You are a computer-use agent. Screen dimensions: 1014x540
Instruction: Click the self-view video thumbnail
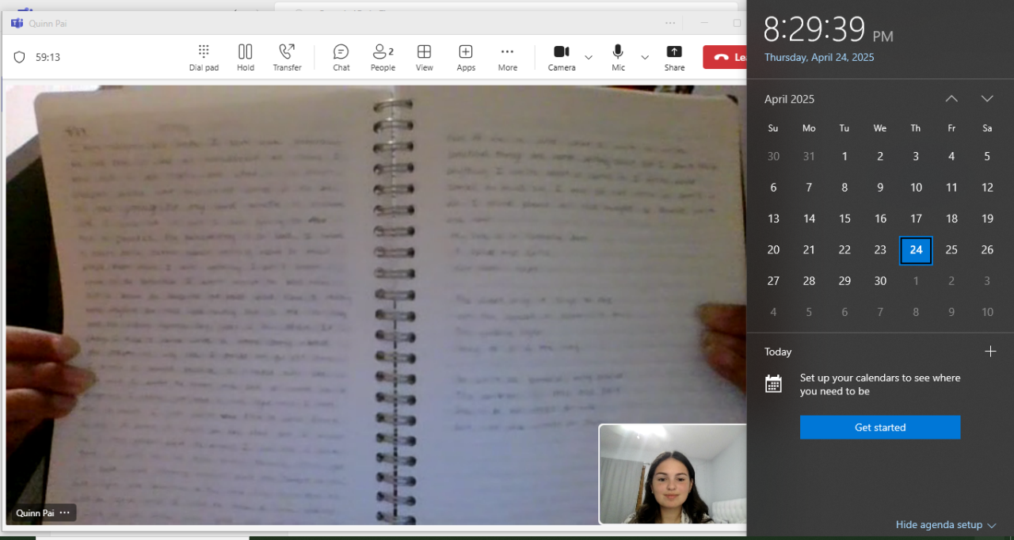pos(673,473)
